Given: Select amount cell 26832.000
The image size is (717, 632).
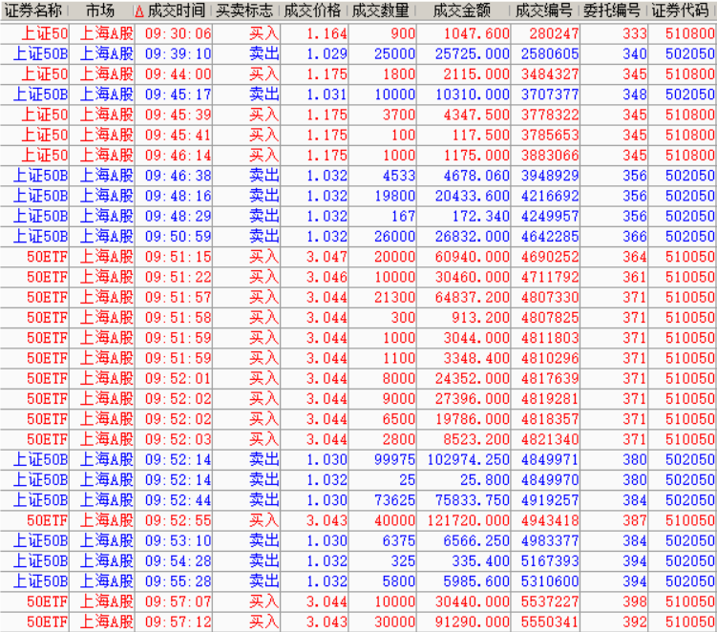Looking at the screenshot, I should click(x=472, y=237).
